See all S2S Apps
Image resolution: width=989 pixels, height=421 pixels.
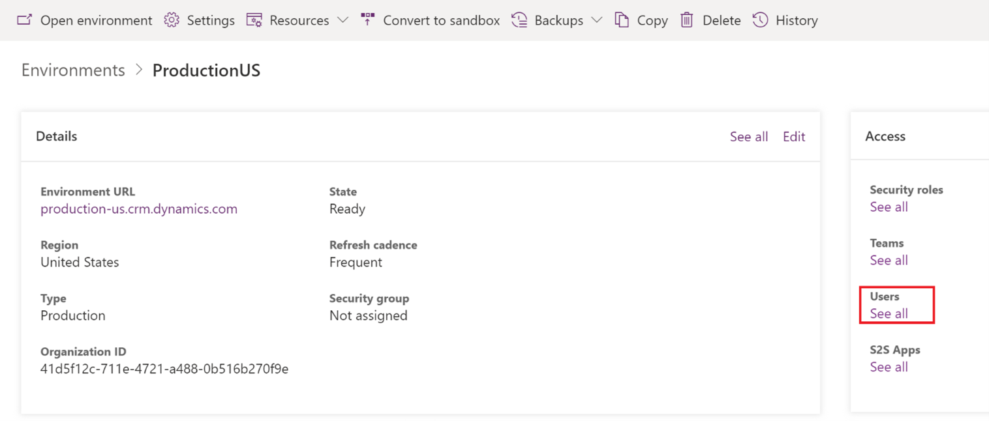(889, 368)
